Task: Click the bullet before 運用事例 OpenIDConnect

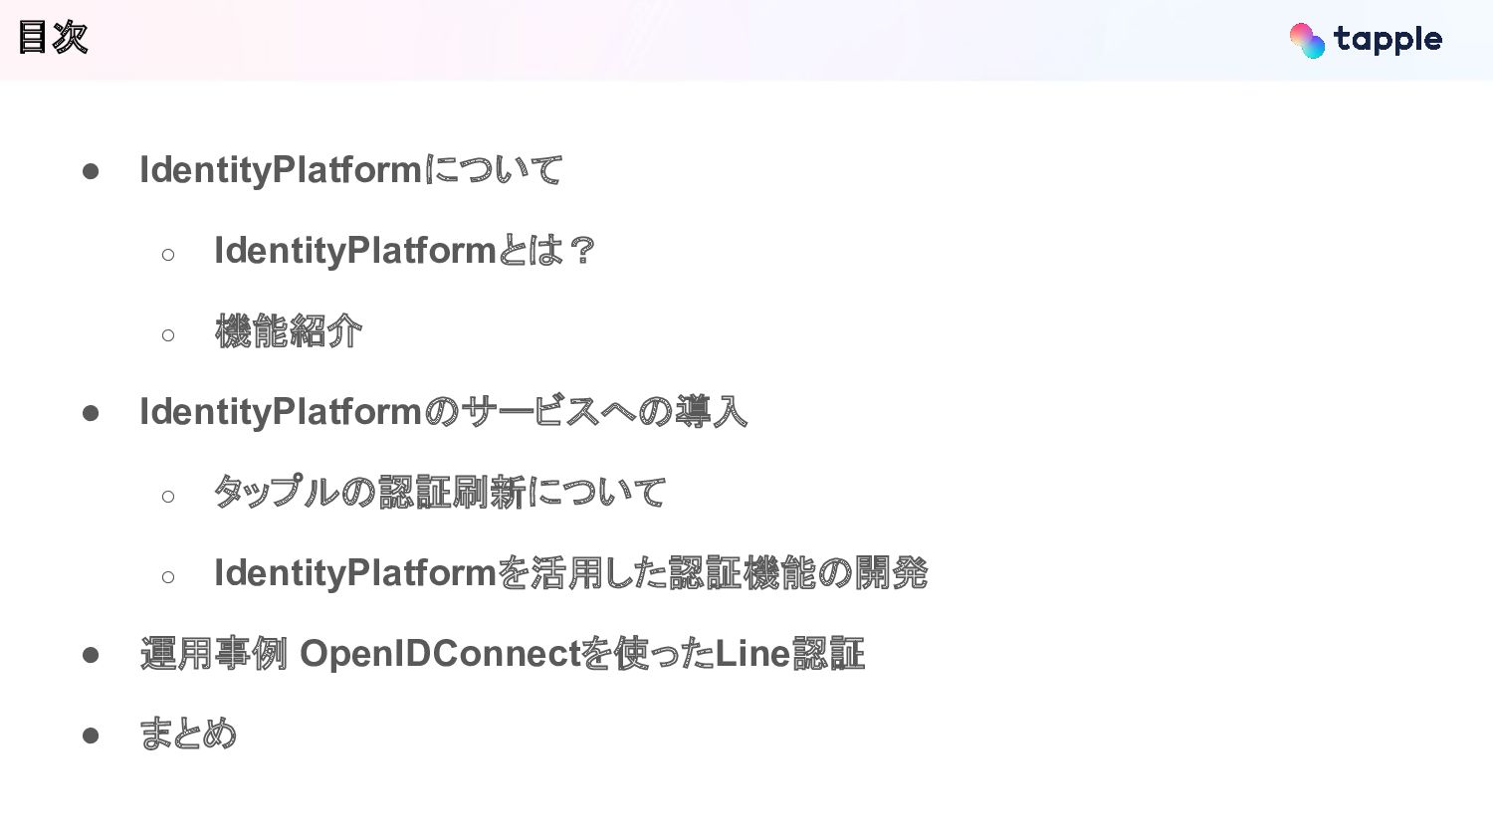Action: [x=91, y=656]
